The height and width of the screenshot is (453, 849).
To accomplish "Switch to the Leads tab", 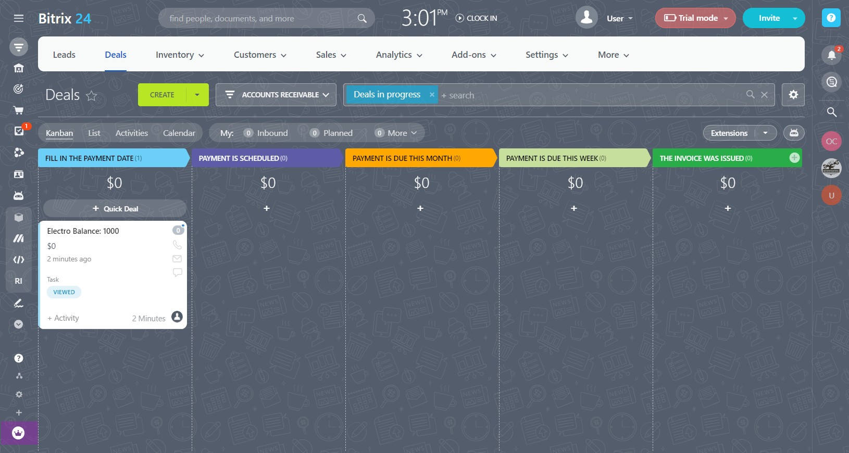I will coord(64,55).
